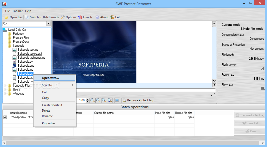The image size is (267, 147).
Task: Open the File menu
Action: tap(7, 11)
